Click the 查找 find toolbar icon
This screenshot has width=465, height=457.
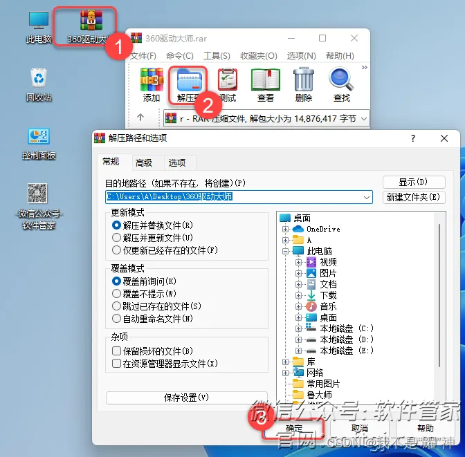pos(342,85)
